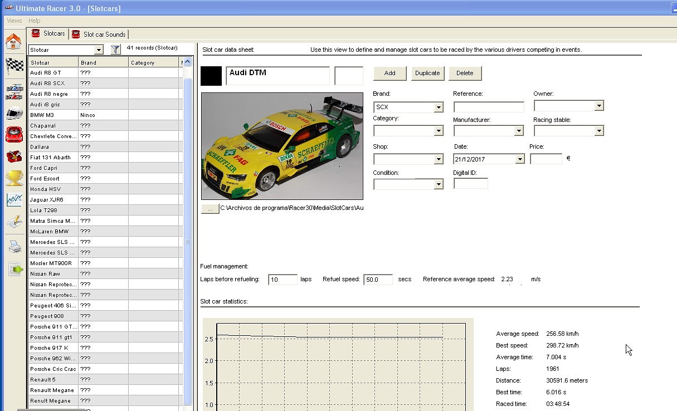Expand the Owner dropdown
677x411 pixels.
pos(599,106)
